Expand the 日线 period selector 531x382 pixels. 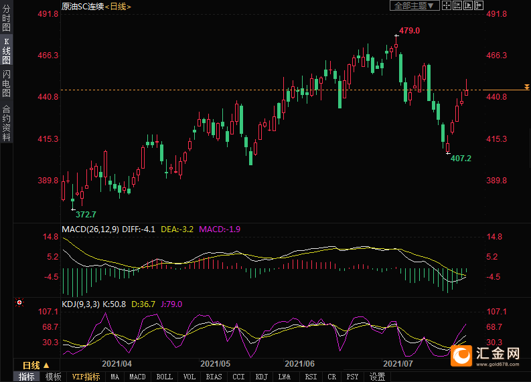(x=36, y=365)
